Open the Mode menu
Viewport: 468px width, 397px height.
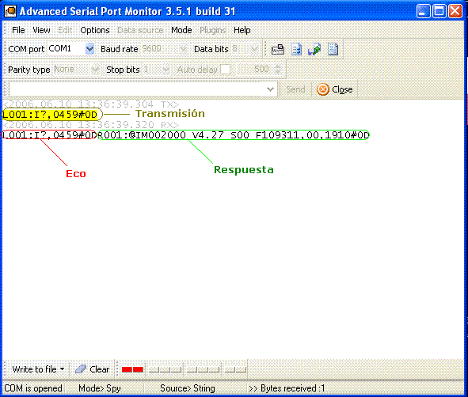click(x=181, y=30)
